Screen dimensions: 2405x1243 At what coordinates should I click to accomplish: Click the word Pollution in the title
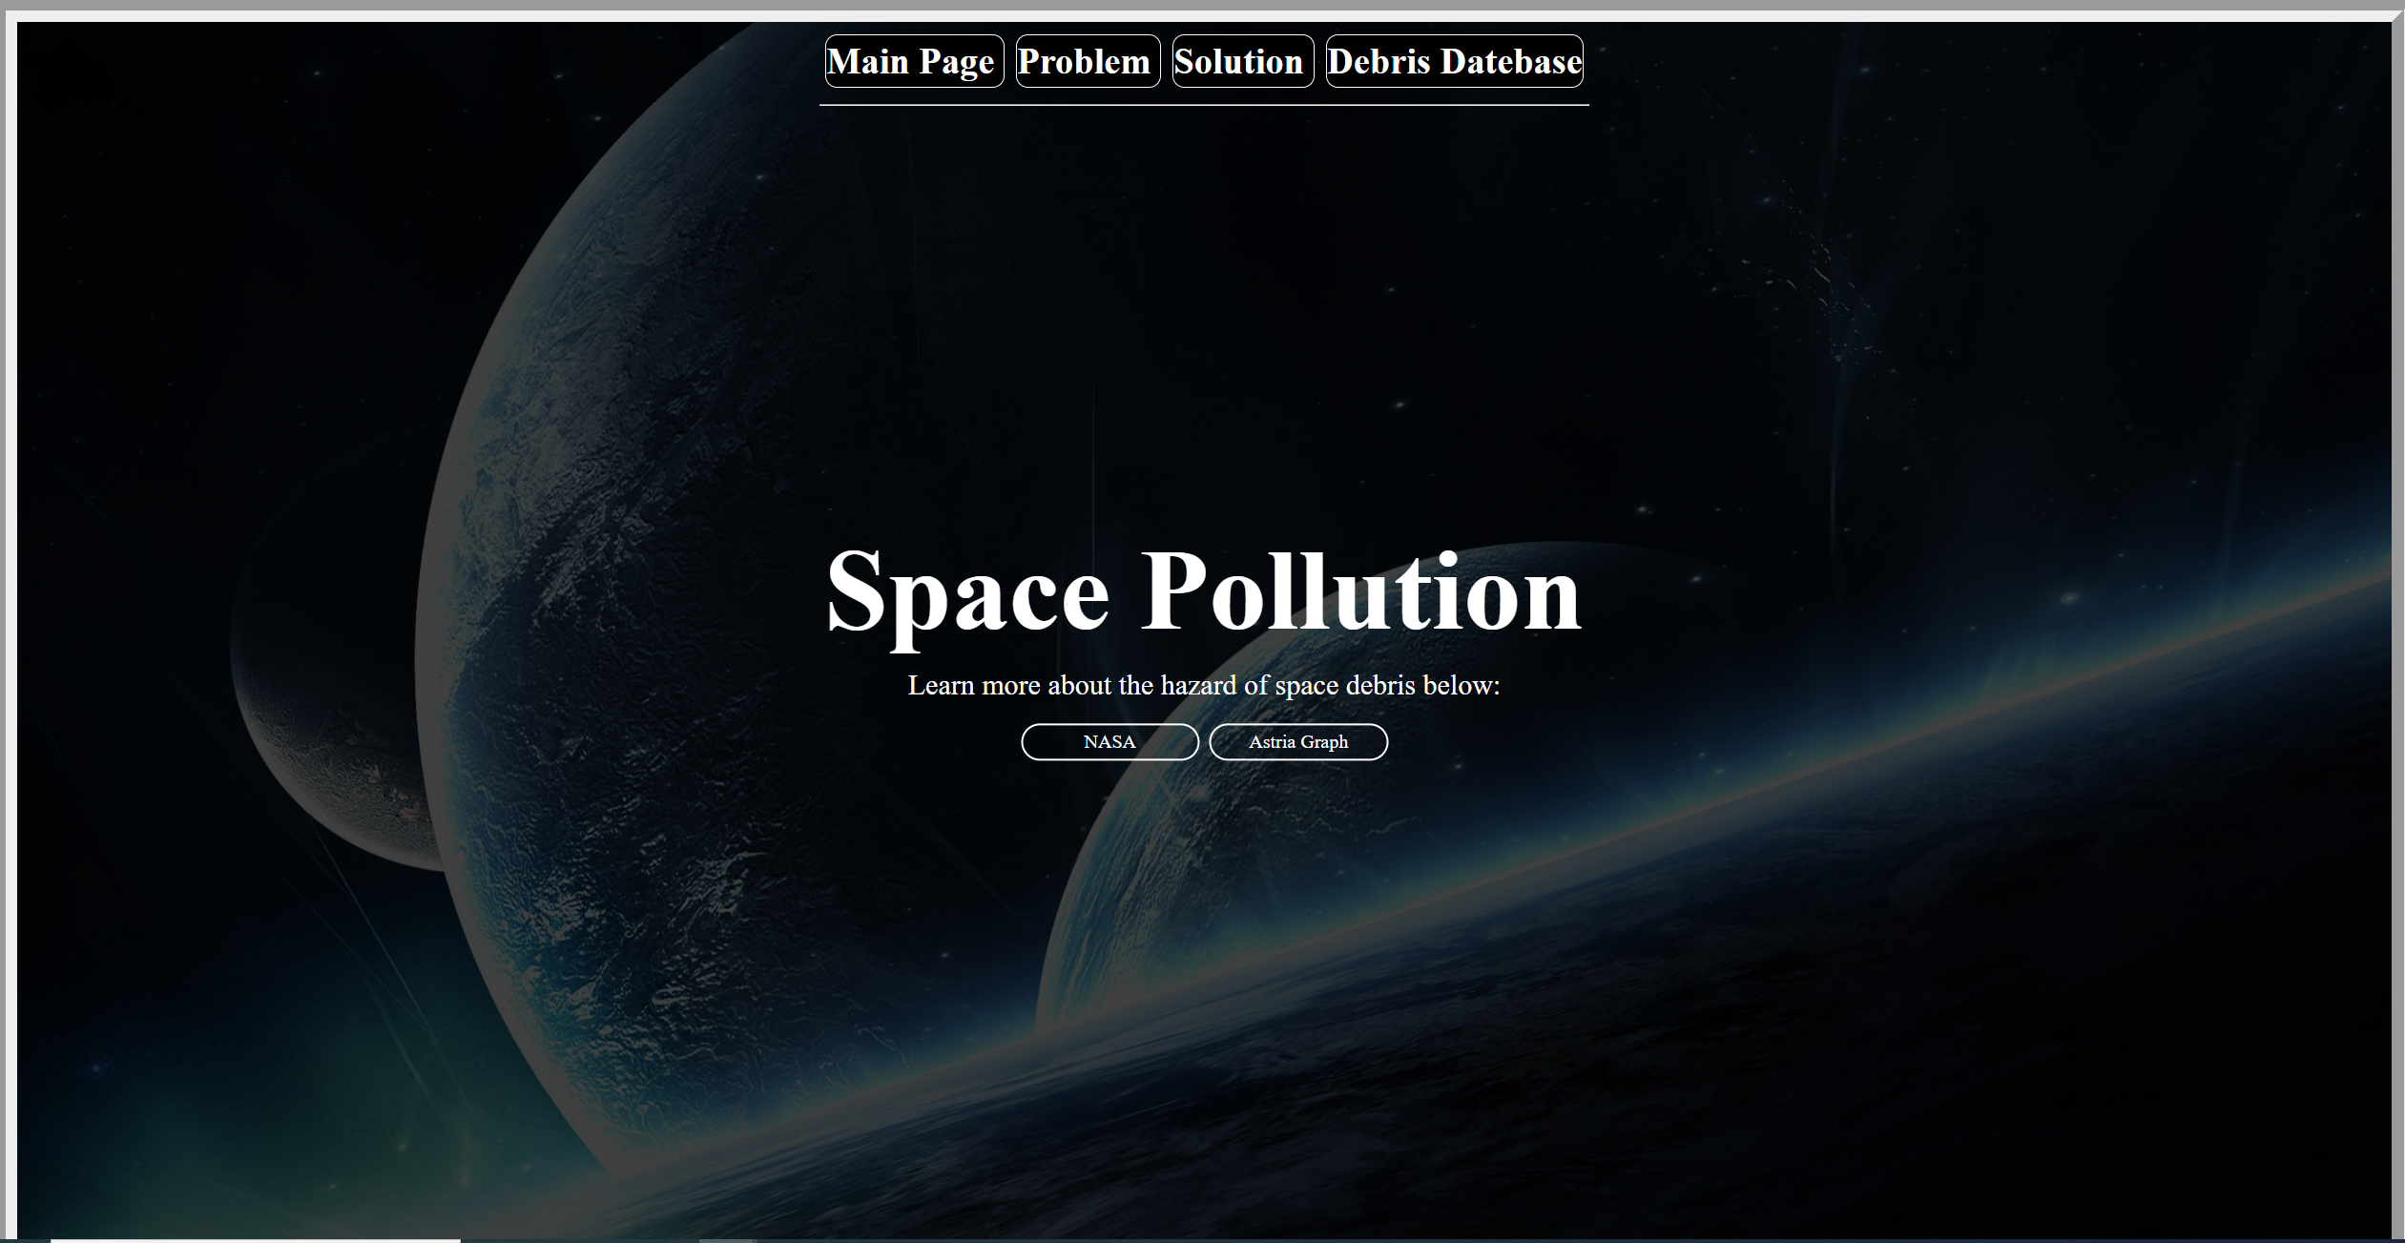[1360, 593]
